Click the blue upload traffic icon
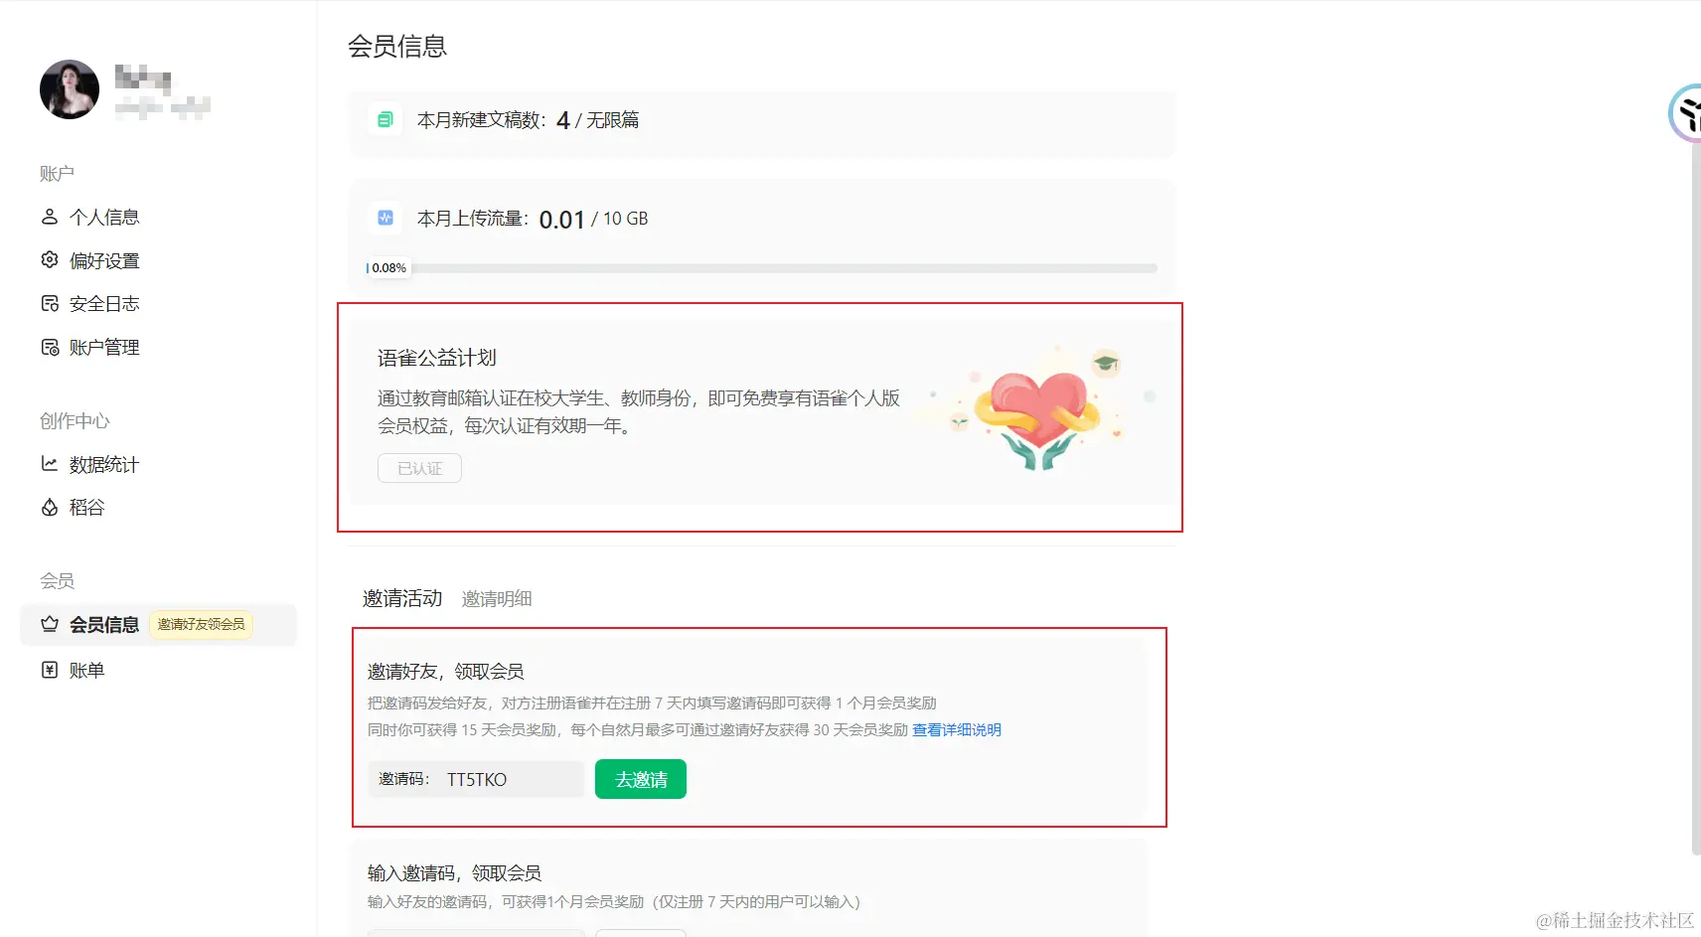 tap(386, 218)
